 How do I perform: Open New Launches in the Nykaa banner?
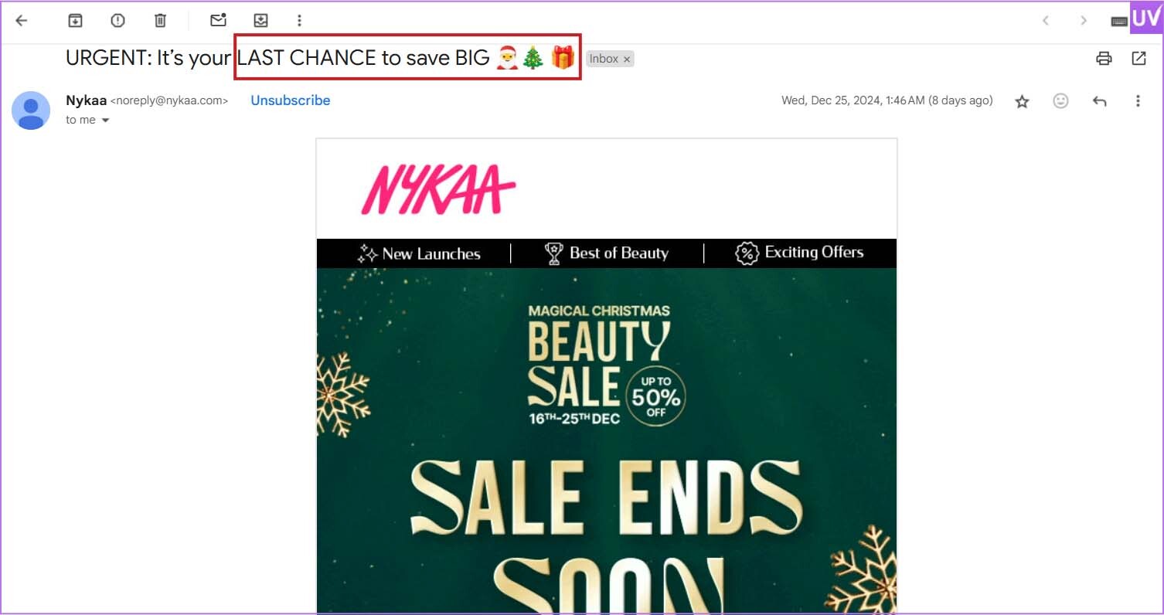coord(419,253)
